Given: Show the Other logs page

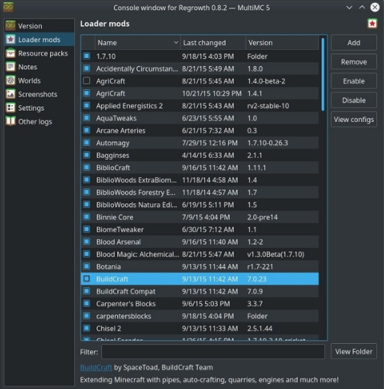Looking at the screenshot, I should (39, 121).
